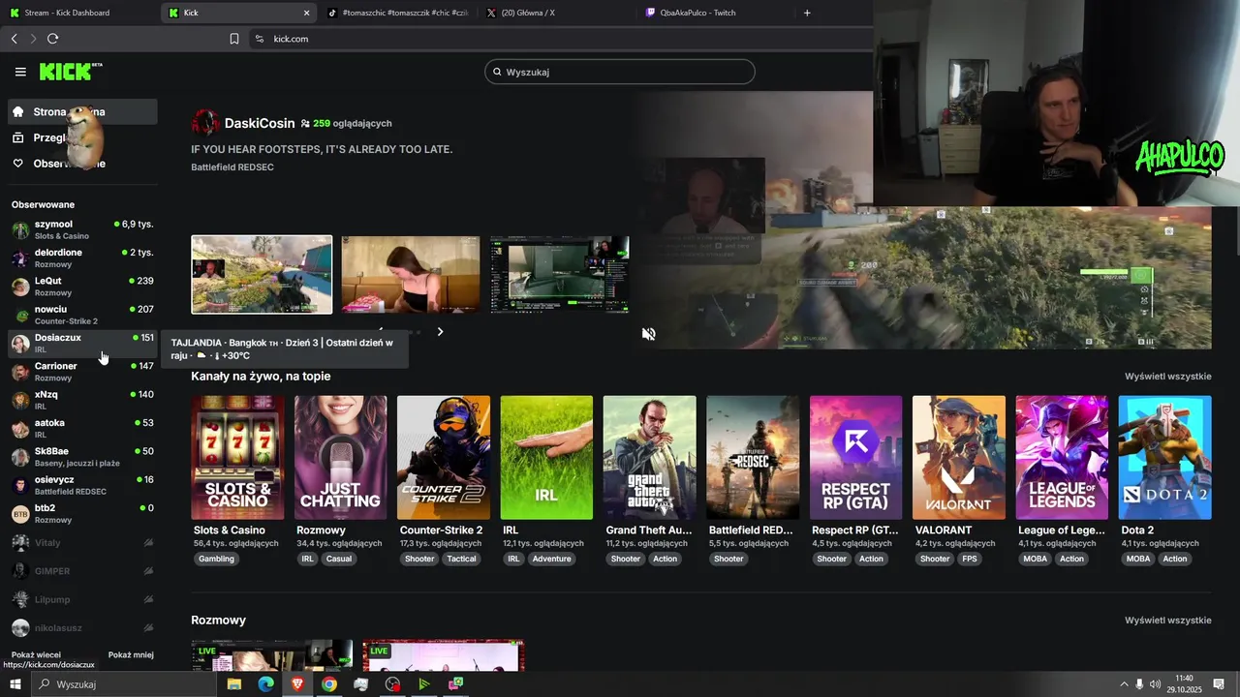The height and width of the screenshot is (697, 1240).
Task: Click Wyświetl wszystkie for top live channels
Action: pos(1167,376)
